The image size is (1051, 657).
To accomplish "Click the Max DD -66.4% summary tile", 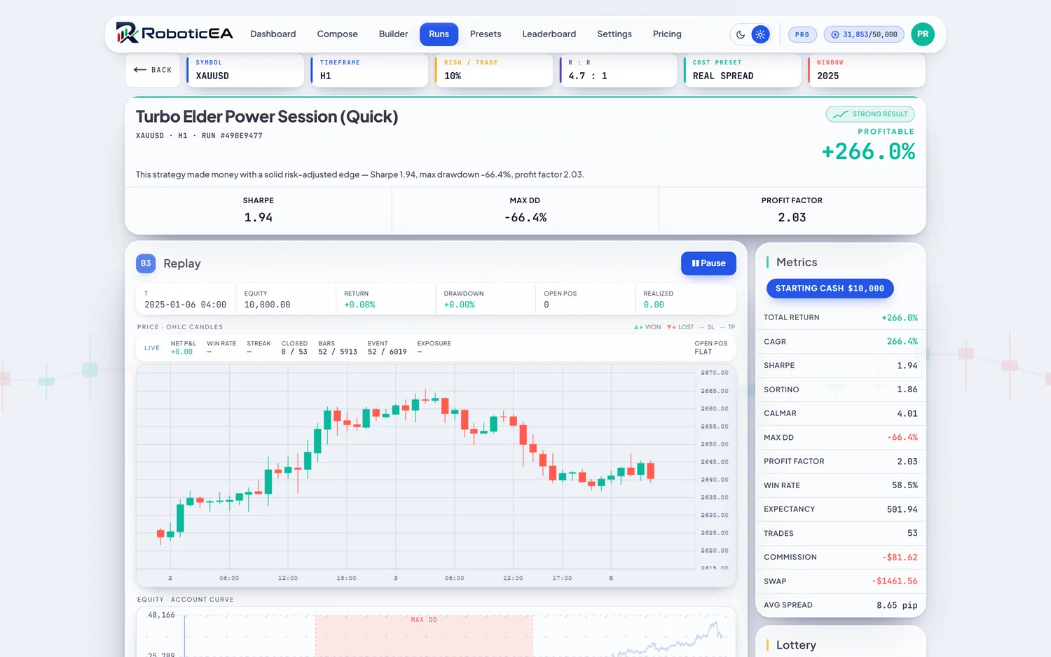I will (525, 210).
